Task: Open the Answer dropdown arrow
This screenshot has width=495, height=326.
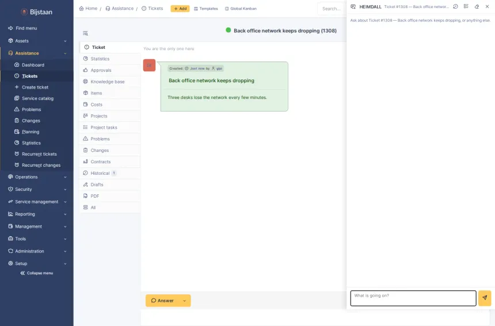Action: coord(185,301)
